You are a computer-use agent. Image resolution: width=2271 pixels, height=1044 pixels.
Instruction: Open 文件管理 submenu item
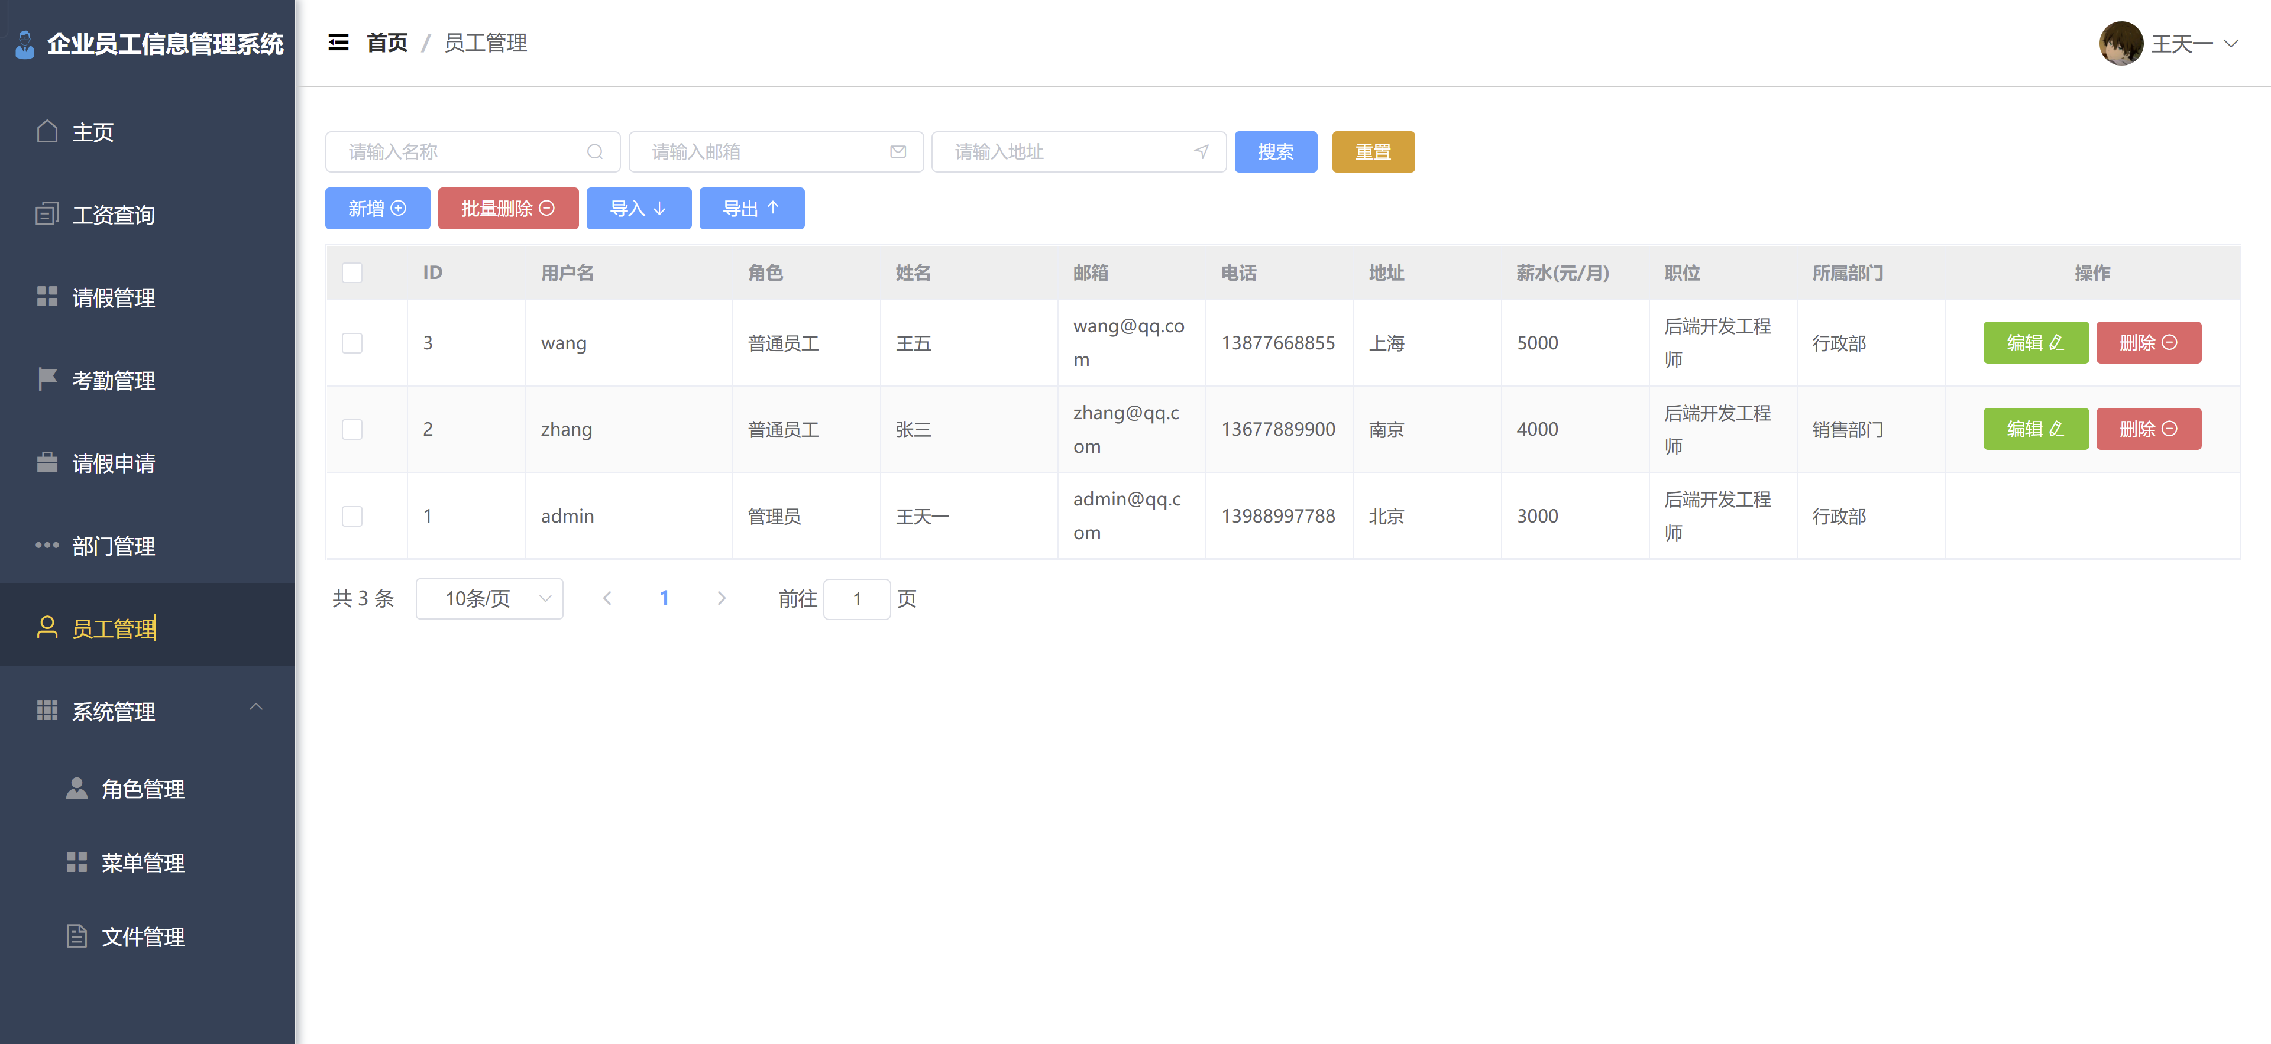[147, 936]
